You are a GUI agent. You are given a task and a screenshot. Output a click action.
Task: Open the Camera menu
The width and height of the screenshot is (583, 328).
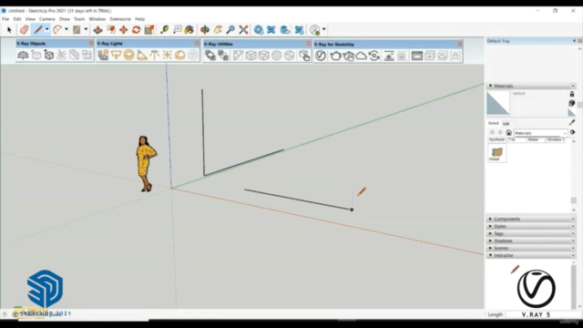46,19
